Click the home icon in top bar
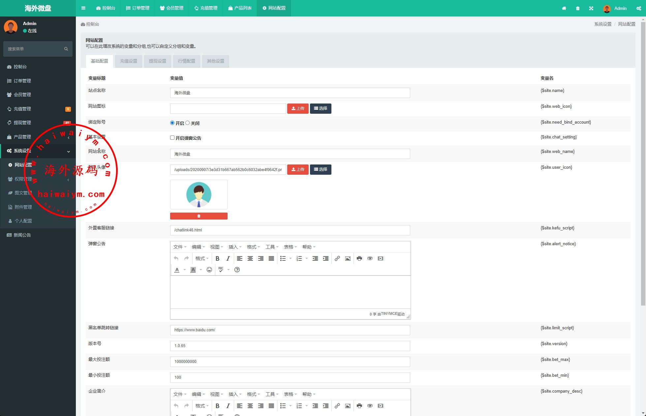Viewport: 646px width, 416px height. pos(564,8)
